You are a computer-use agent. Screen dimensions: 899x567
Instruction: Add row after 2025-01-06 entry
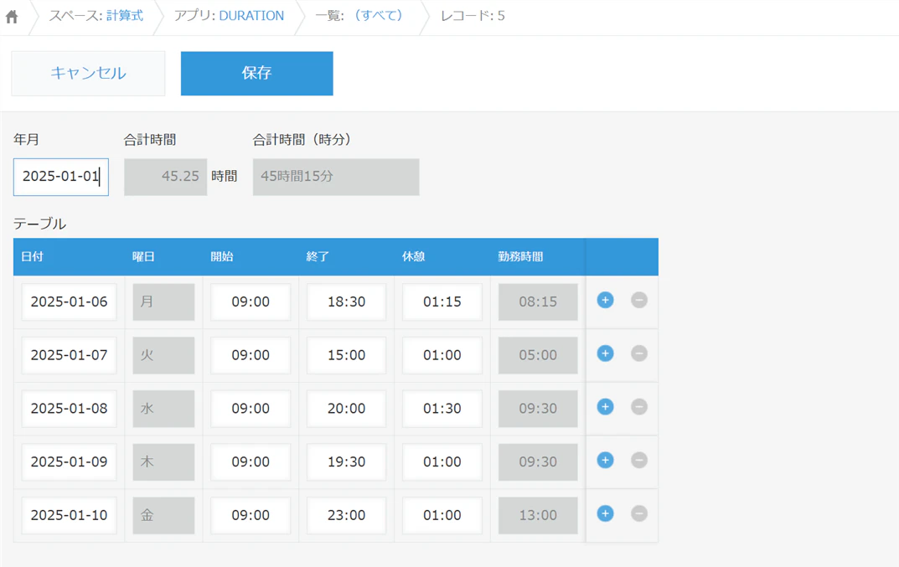pyautogui.click(x=605, y=301)
